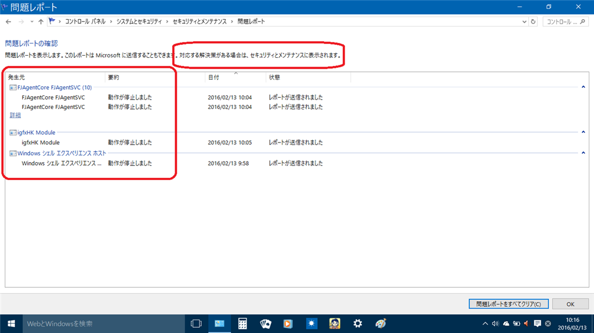Viewport: 594px width, 333px height.
Task: Sort by the 状態 column header
Action: pos(308,77)
